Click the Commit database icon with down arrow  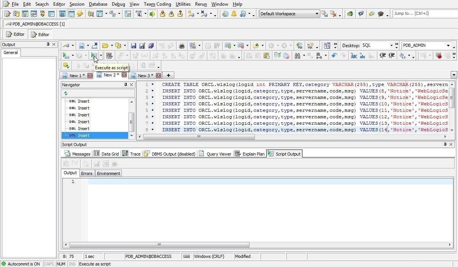(x=162, y=14)
